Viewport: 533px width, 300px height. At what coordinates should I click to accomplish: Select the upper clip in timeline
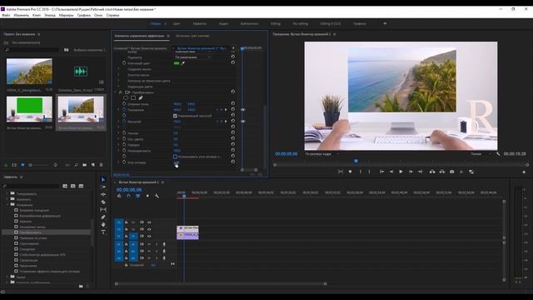click(x=187, y=228)
